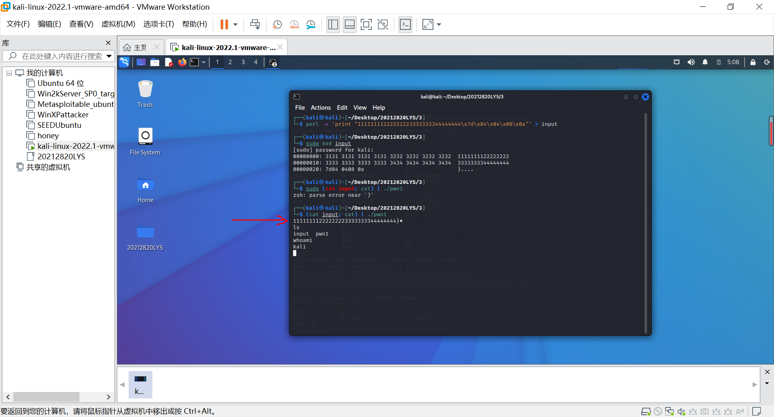Pause the virtual machine
The image size is (774, 417).
pos(224,25)
